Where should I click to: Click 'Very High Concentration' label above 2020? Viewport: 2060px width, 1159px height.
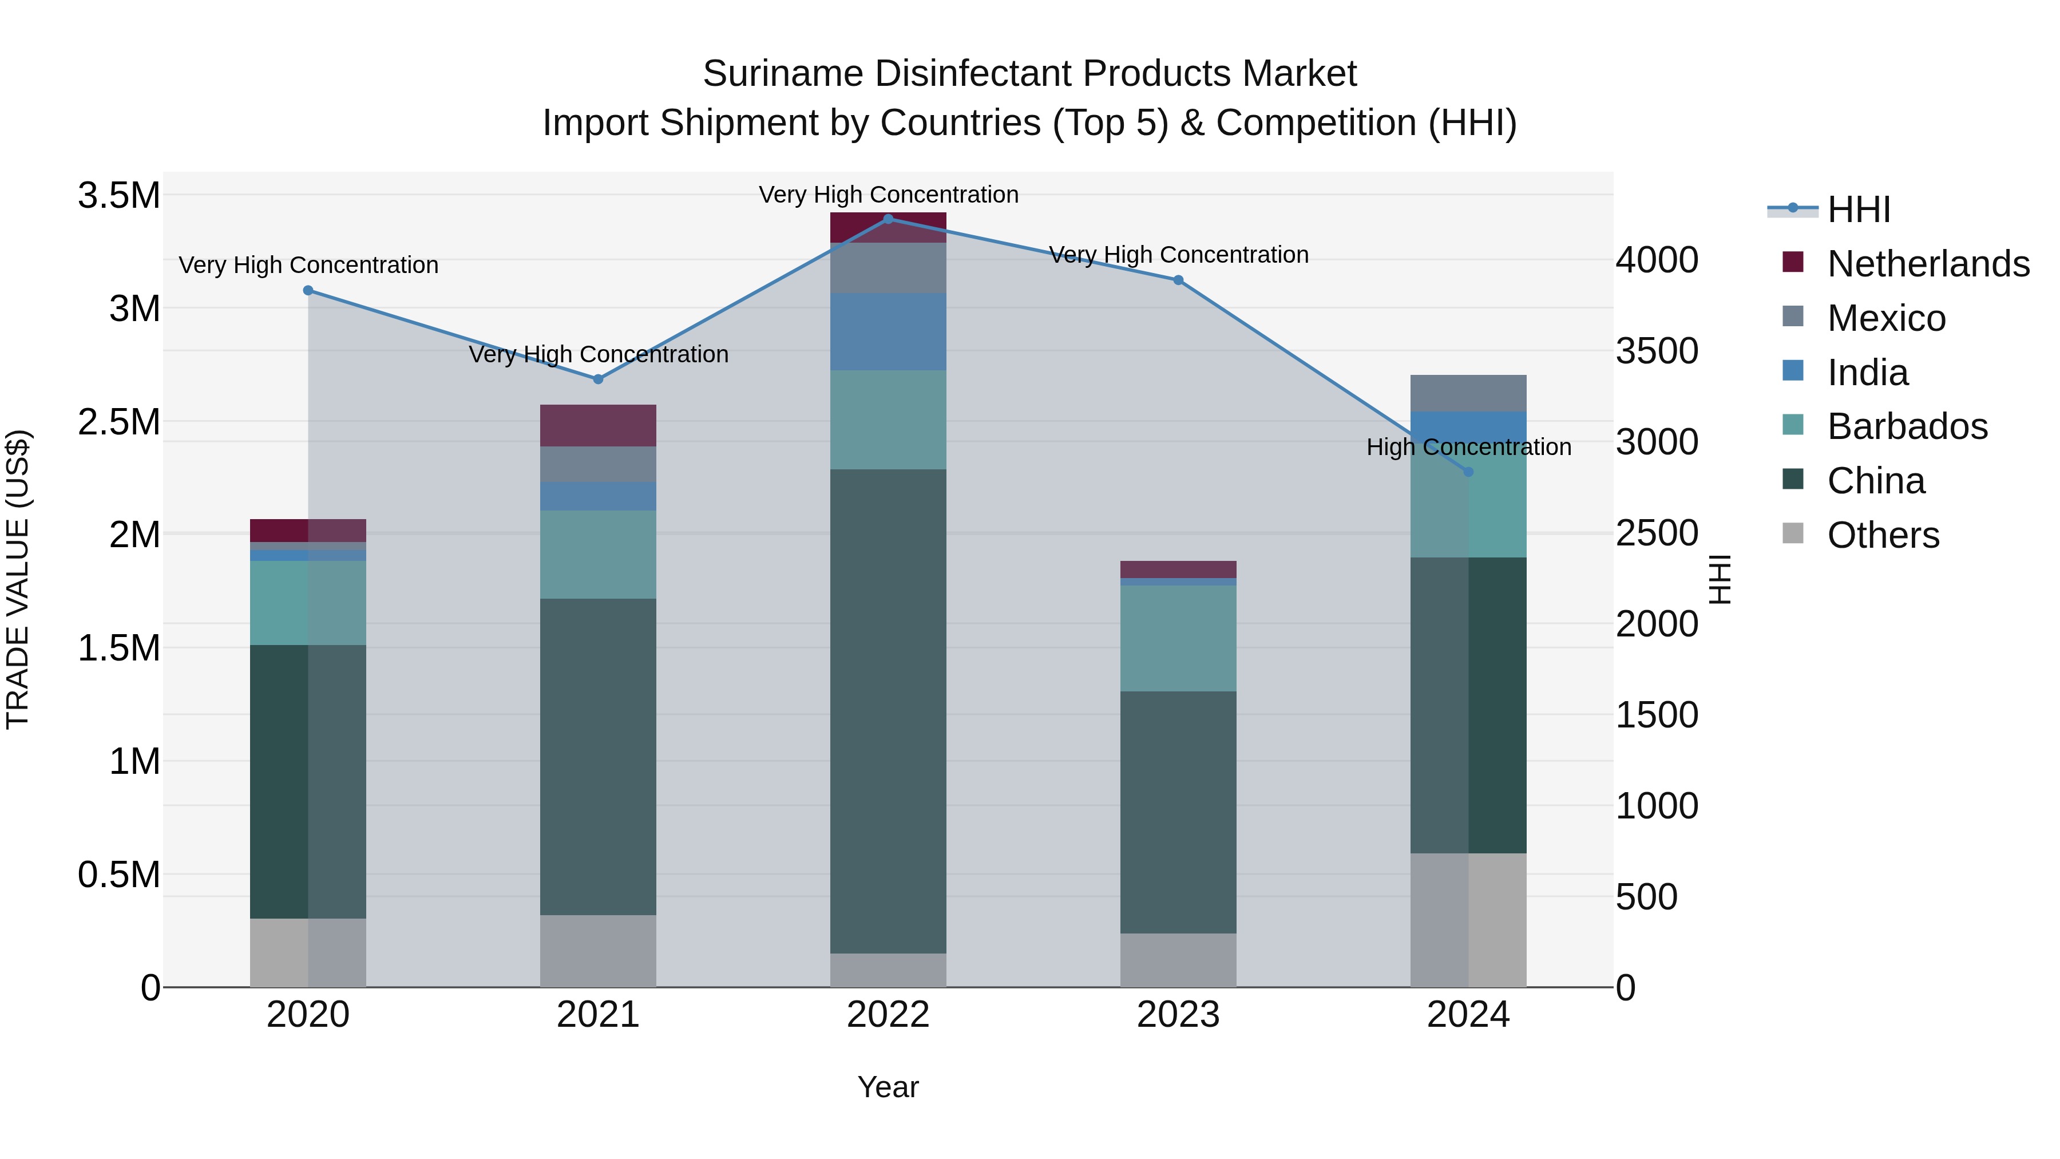308,265
